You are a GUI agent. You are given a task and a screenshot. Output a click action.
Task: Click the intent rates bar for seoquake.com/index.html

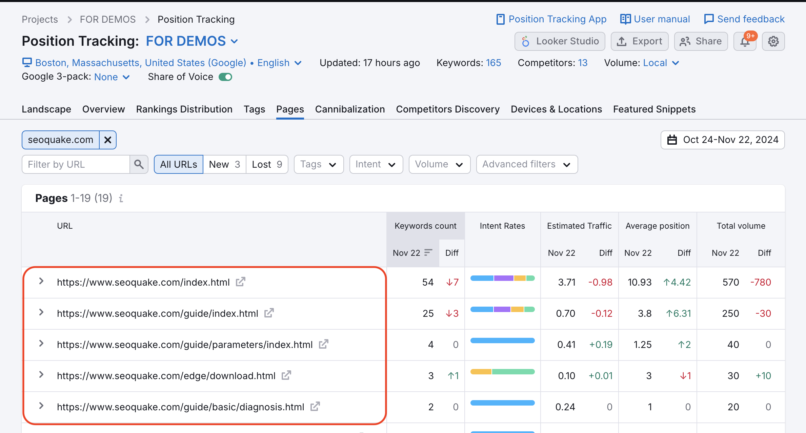[x=502, y=278]
